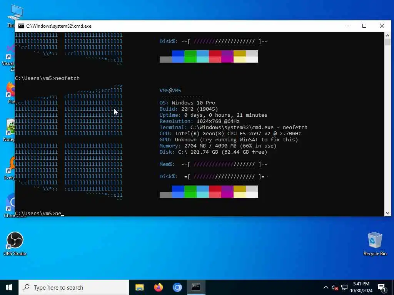The image size is (394, 295).
Task: Click the console scrollbar down arrow
Action: (x=387, y=213)
